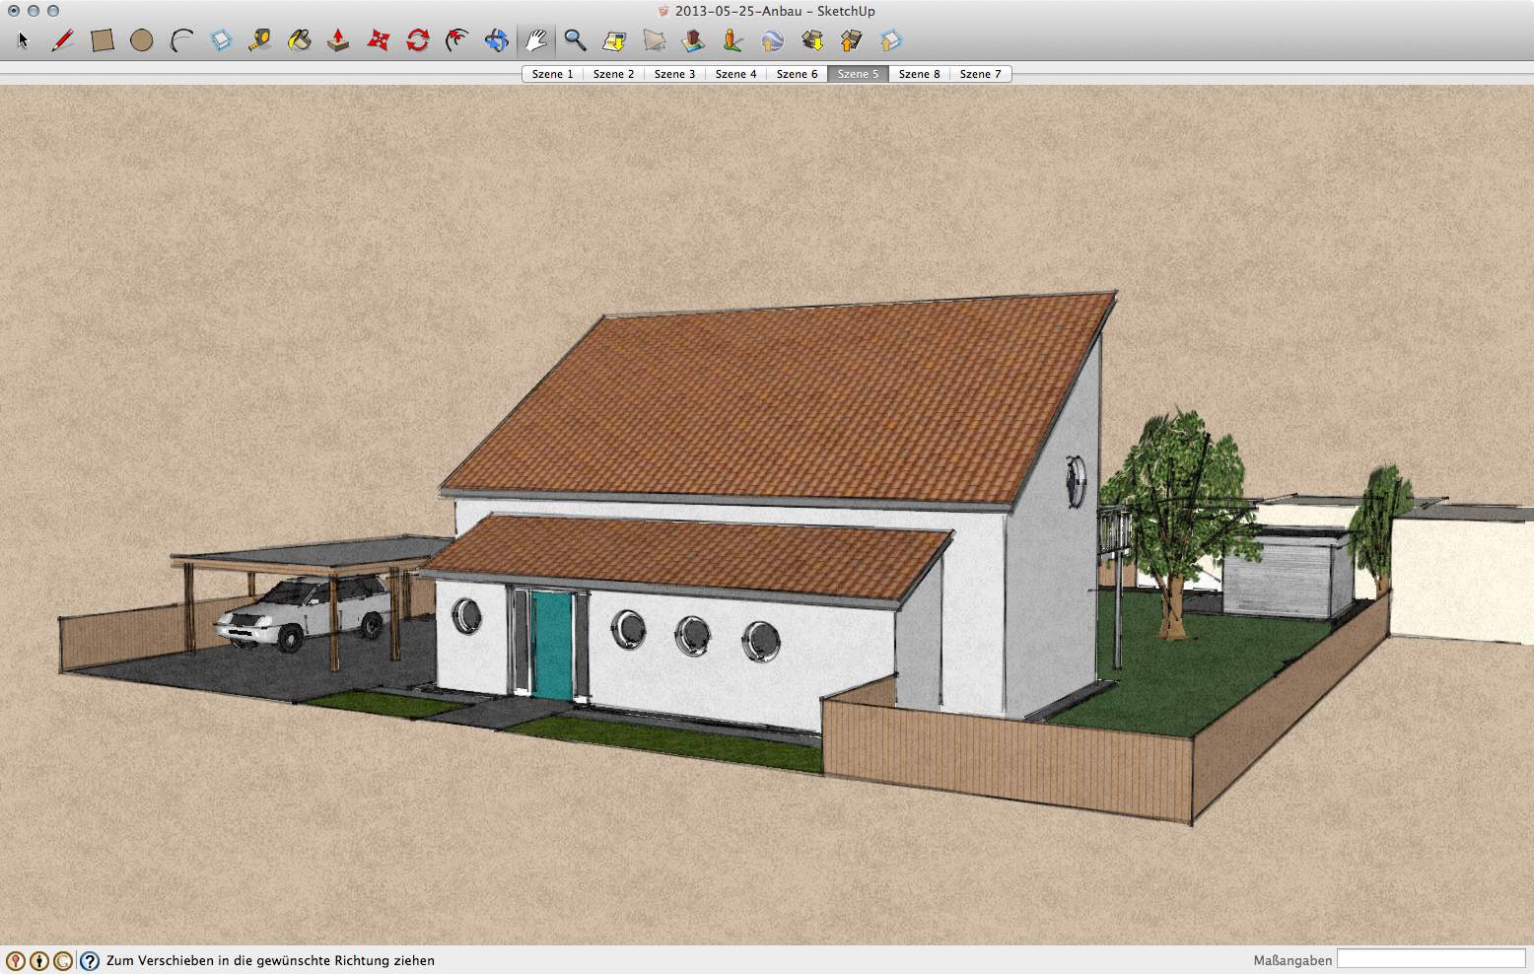Open the Szene 4 scene tab
The width and height of the screenshot is (1534, 974).
pos(735,74)
